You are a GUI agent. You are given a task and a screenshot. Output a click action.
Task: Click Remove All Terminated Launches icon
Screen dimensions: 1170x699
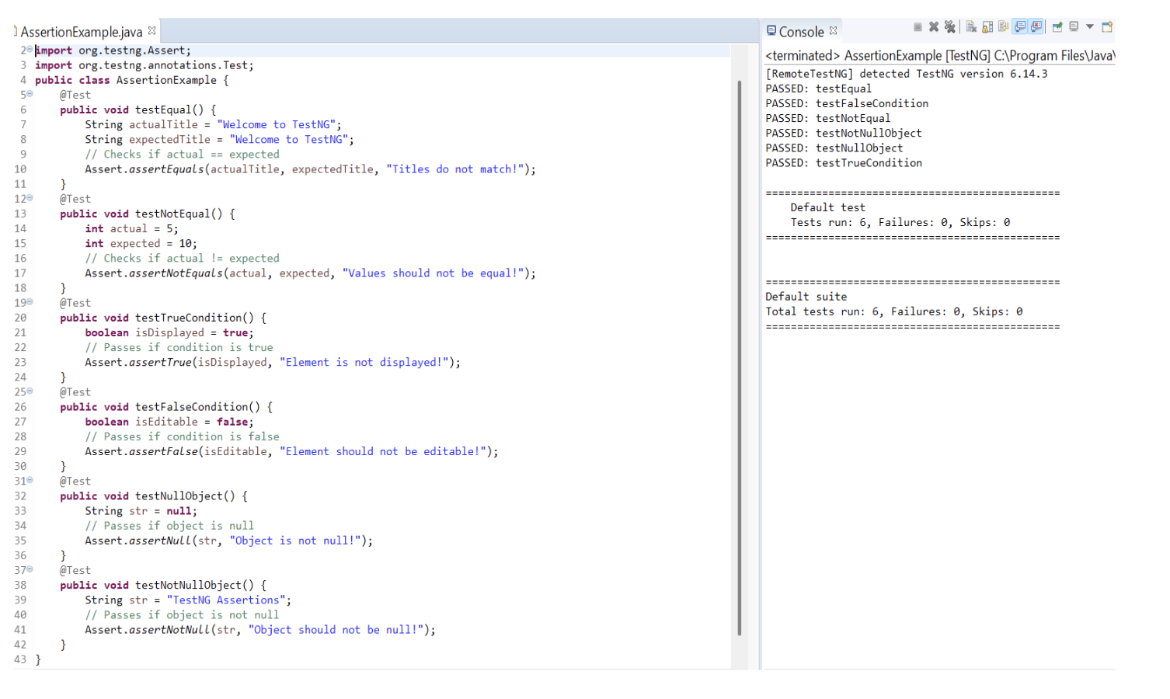pos(949,27)
